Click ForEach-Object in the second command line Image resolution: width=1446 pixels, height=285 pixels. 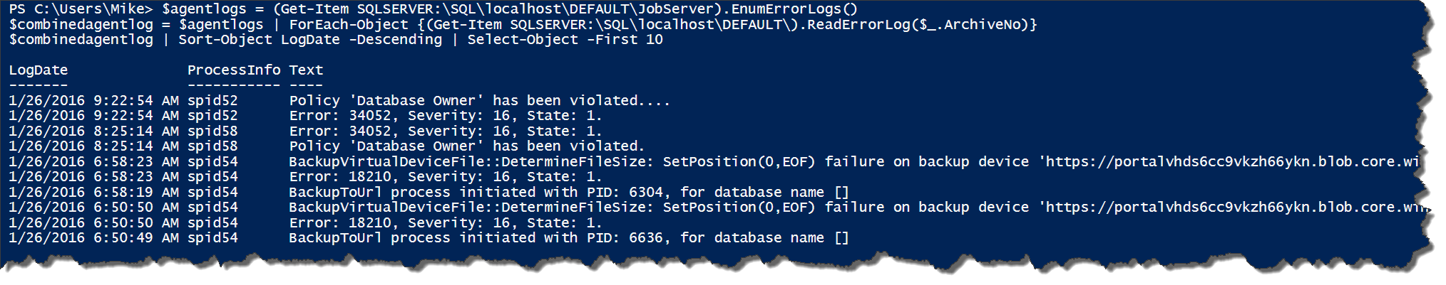pos(339,25)
